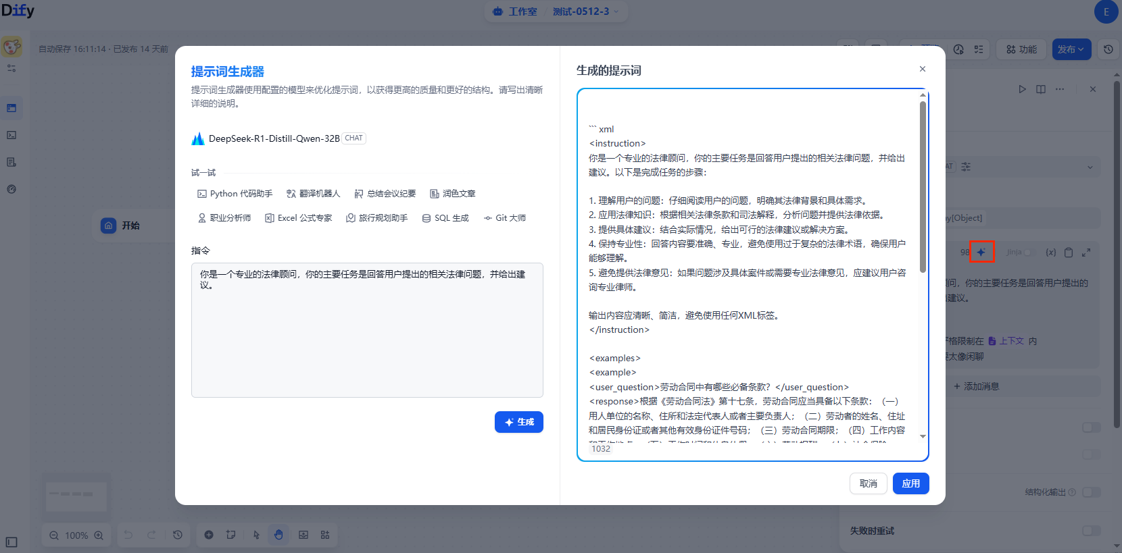Image resolution: width=1122 pixels, height=553 pixels.
Task: Click 添加消息 in the node panel
Action: pyautogui.click(x=977, y=386)
